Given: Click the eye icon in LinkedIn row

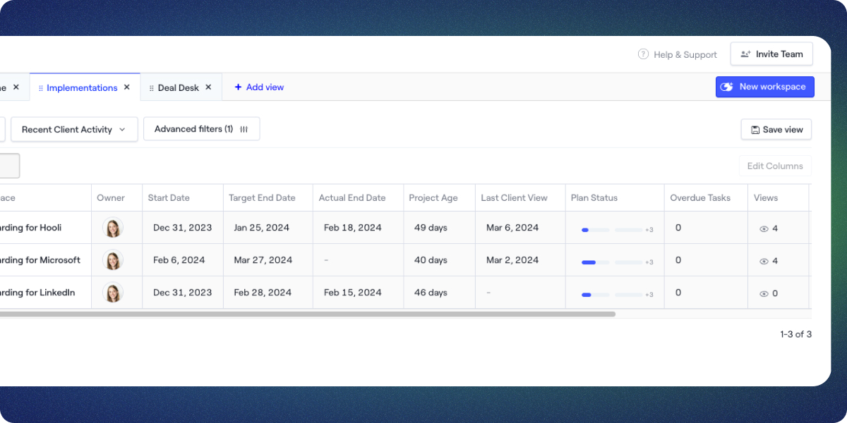Looking at the screenshot, I should [763, 294].
